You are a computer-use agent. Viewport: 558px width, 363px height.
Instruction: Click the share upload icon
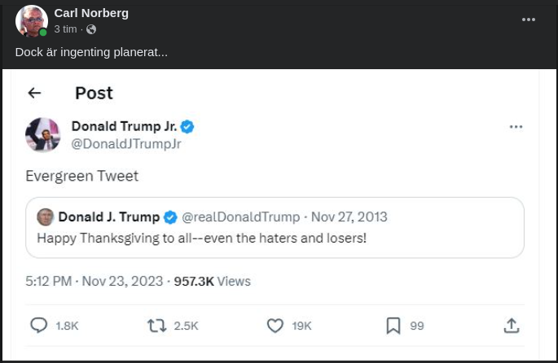tap(512, 326)
